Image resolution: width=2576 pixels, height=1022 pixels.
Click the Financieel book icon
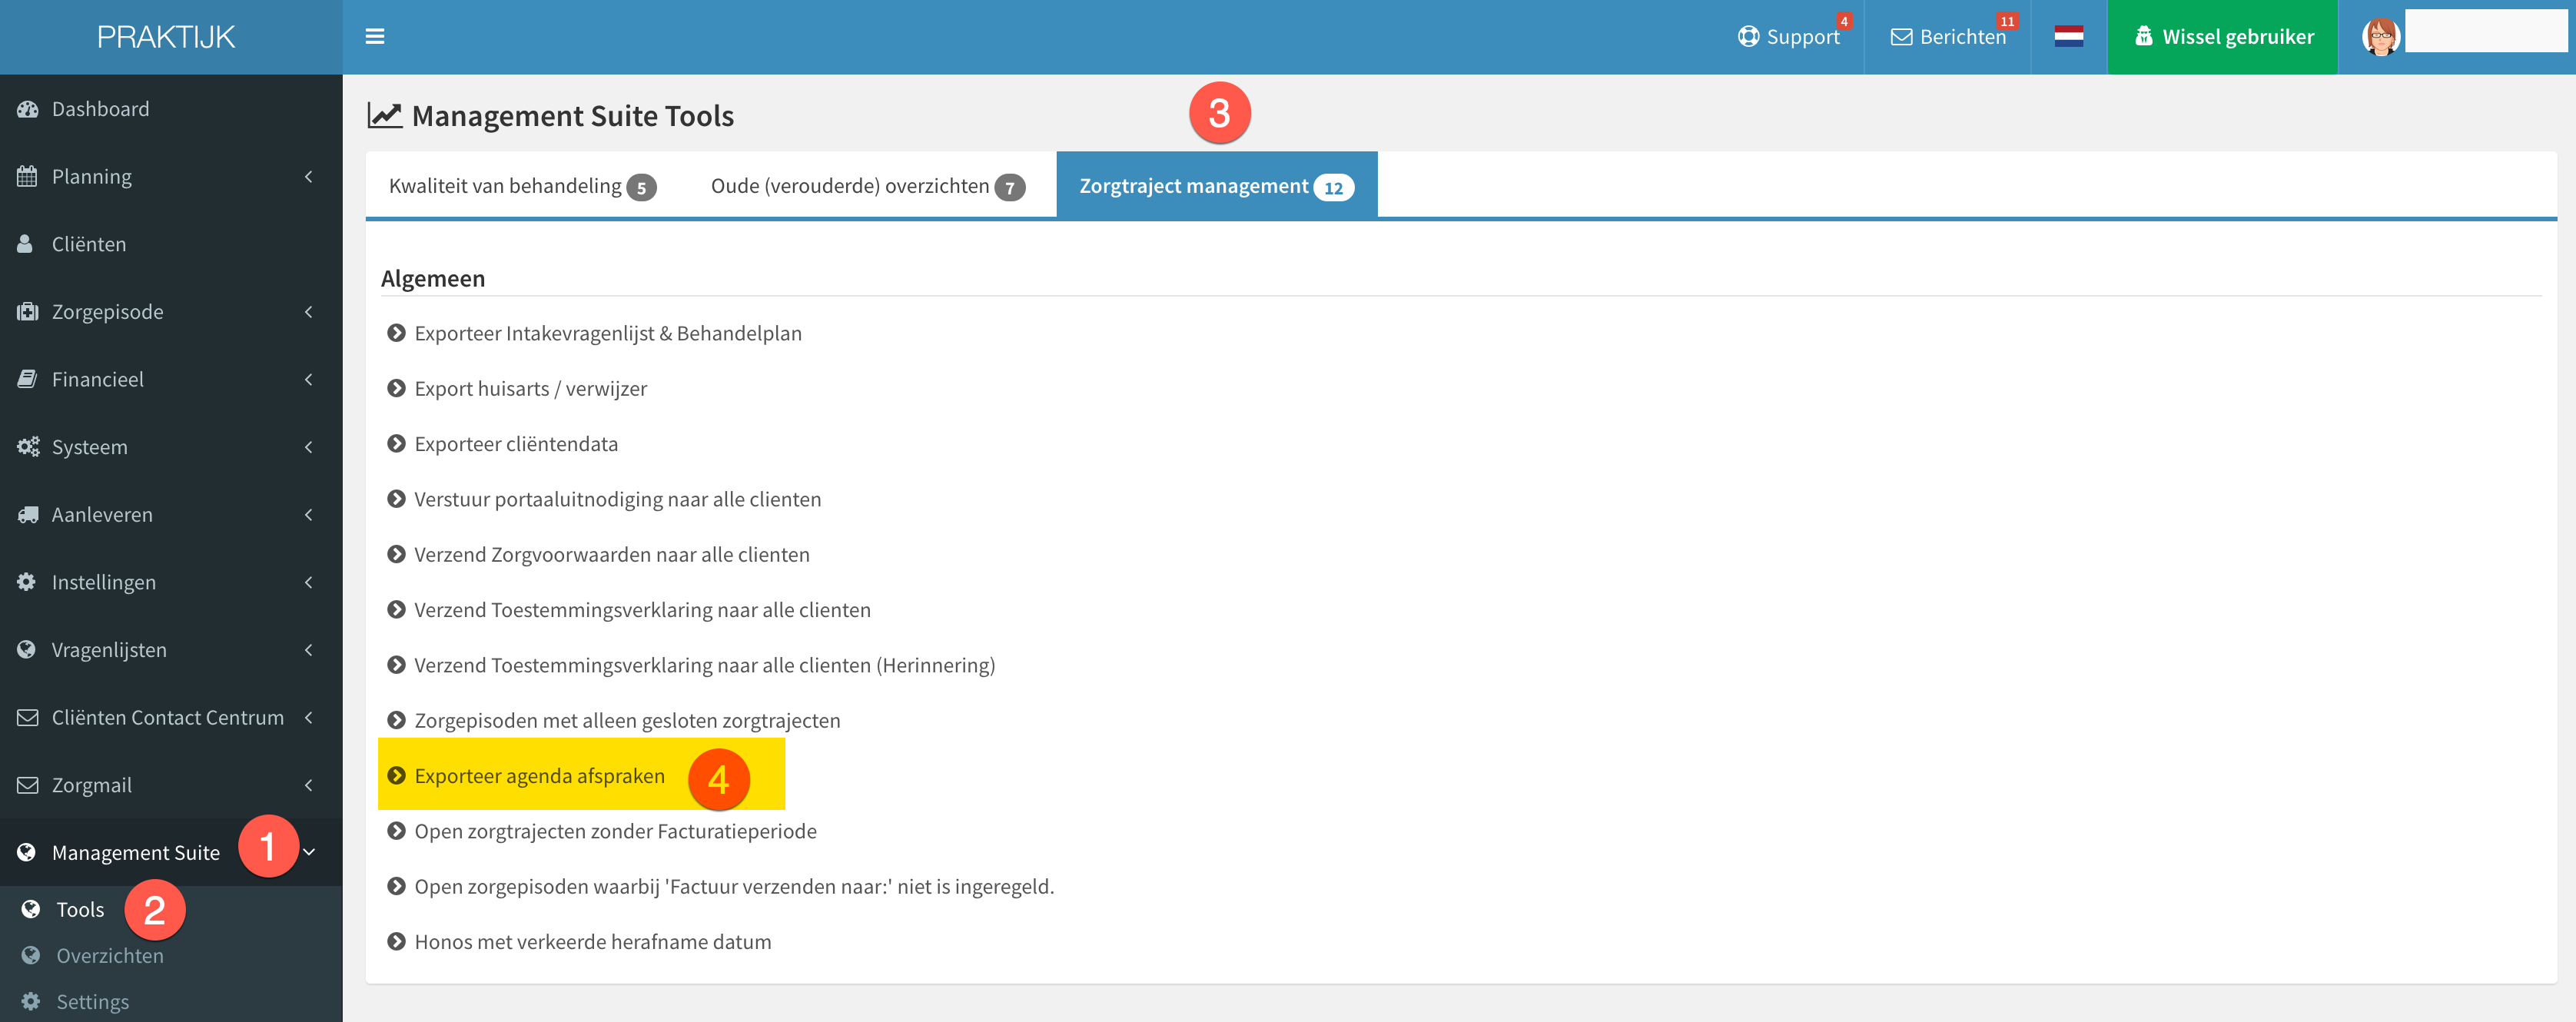(x=27, y=379)
